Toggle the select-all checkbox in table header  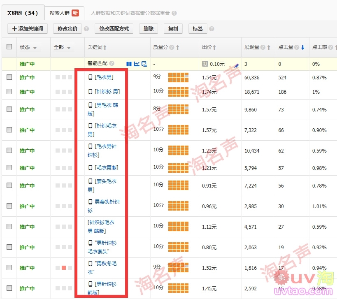(x=9, y=47)
